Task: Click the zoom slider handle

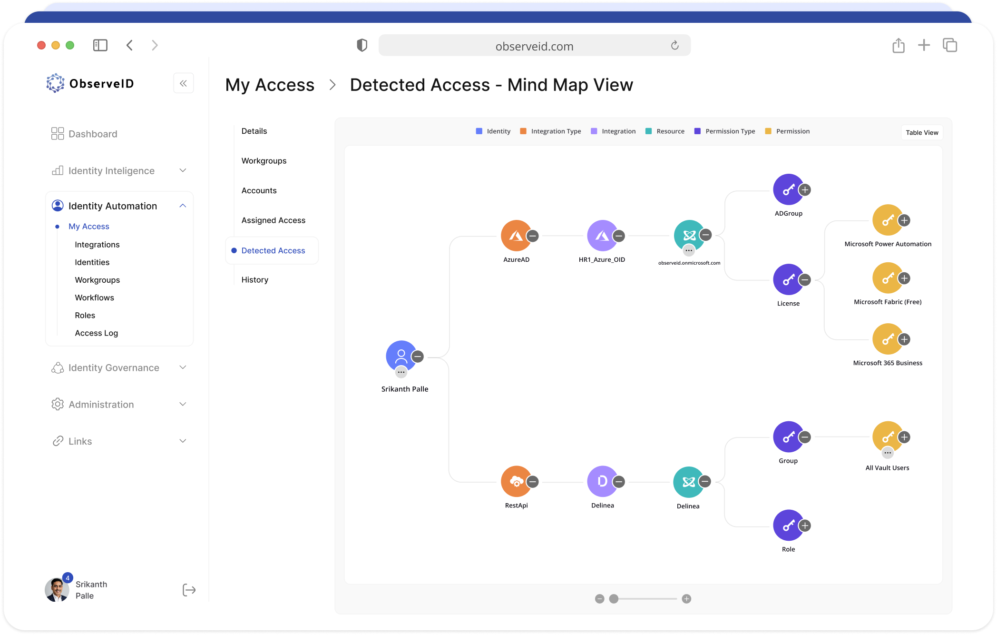Action: tap(614, 599)
